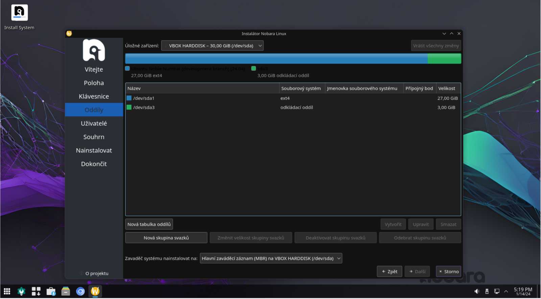The image size is (541, 299).
Task: Select the green swap partition bar segment
Action: point(444,59)
